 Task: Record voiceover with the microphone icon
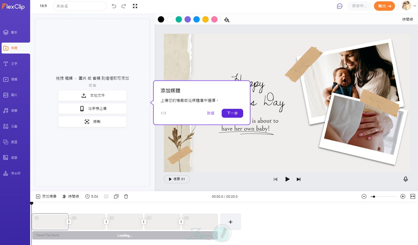click(x=406, y=179)
